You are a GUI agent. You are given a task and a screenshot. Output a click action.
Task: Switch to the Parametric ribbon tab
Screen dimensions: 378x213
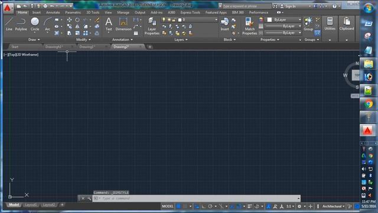73,12
